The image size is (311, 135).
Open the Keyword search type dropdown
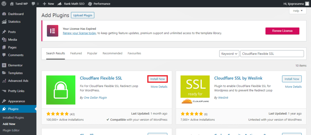(229, 53)
